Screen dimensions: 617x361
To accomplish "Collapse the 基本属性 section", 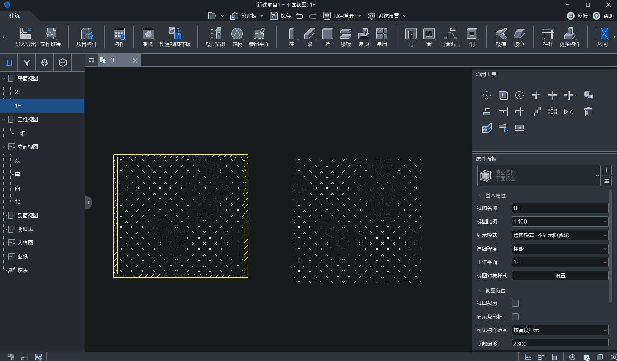I will tap(480, 196).
